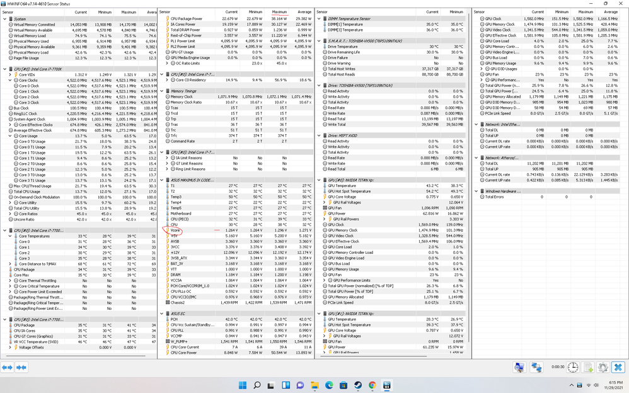Screen dimensions: 629x393
Task: Select the GPU Video Engine L... row
Action: click(x=549, y=52)
